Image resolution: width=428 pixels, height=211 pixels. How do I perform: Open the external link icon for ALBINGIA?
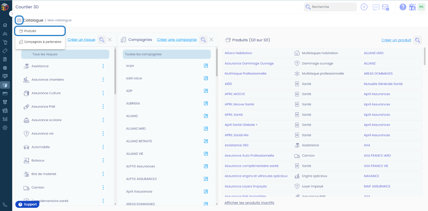(206, 103)
